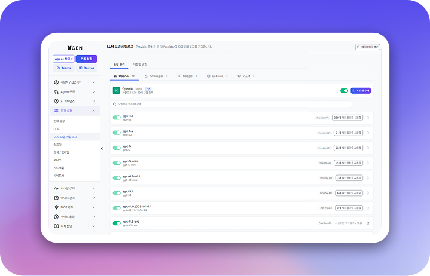
Task: Click the knowledge operations book icon
Action: click(56, 226)
